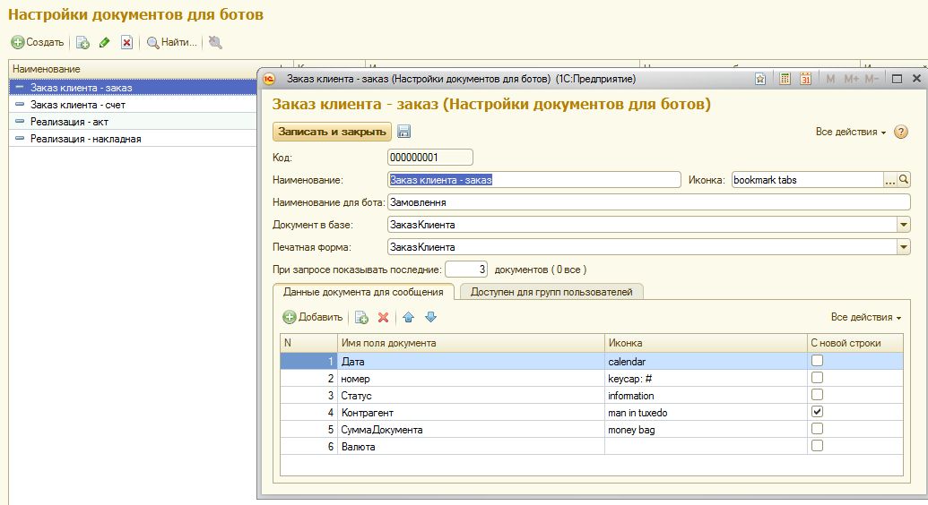
Task: Select the Валюта field name cell
Action: coord(471,447)
